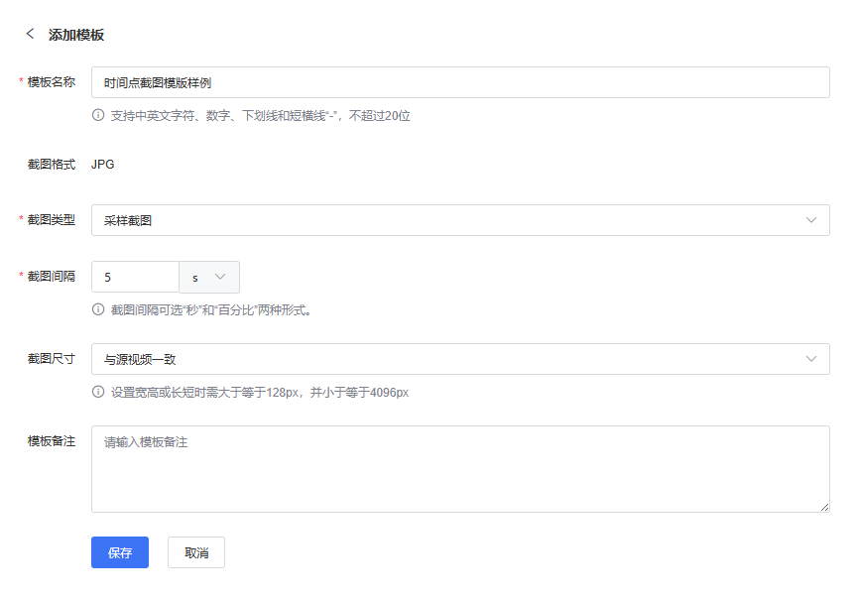Grab the resize handle of the 模板备注 textarea
The width and height of the screenshot is (855, 599).
point(824,507)
